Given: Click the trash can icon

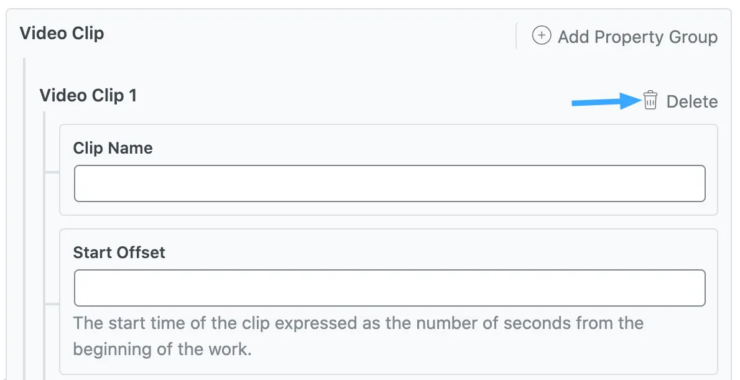Looking at the screenshot, I should 650,101.
